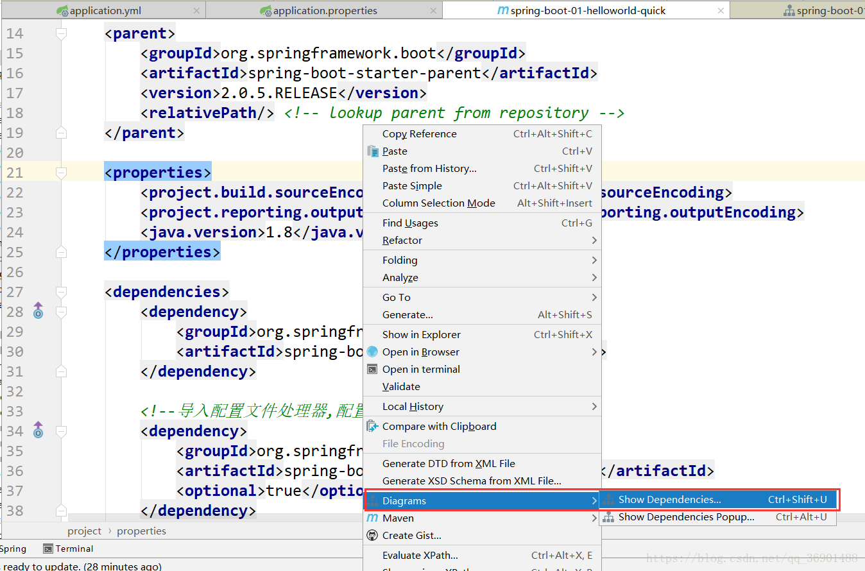
Task: Select Paste from History...
Action: 482,169
